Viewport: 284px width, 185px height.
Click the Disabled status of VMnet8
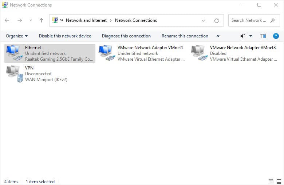point(218,53)
